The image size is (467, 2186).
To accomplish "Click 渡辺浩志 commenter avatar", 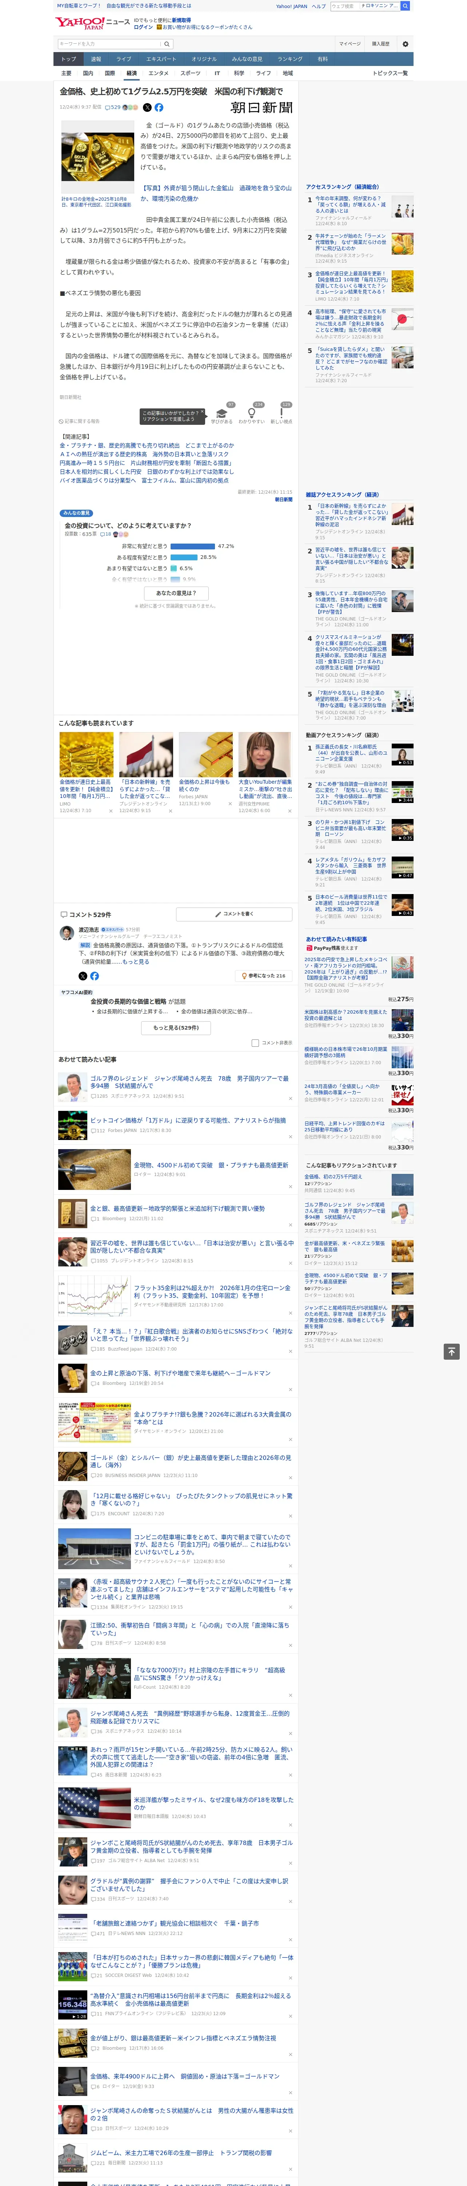I will [66, 933].
